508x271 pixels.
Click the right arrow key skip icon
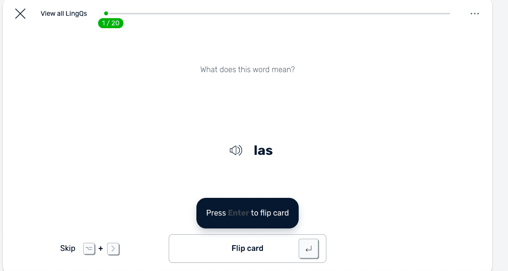point(113,249)
